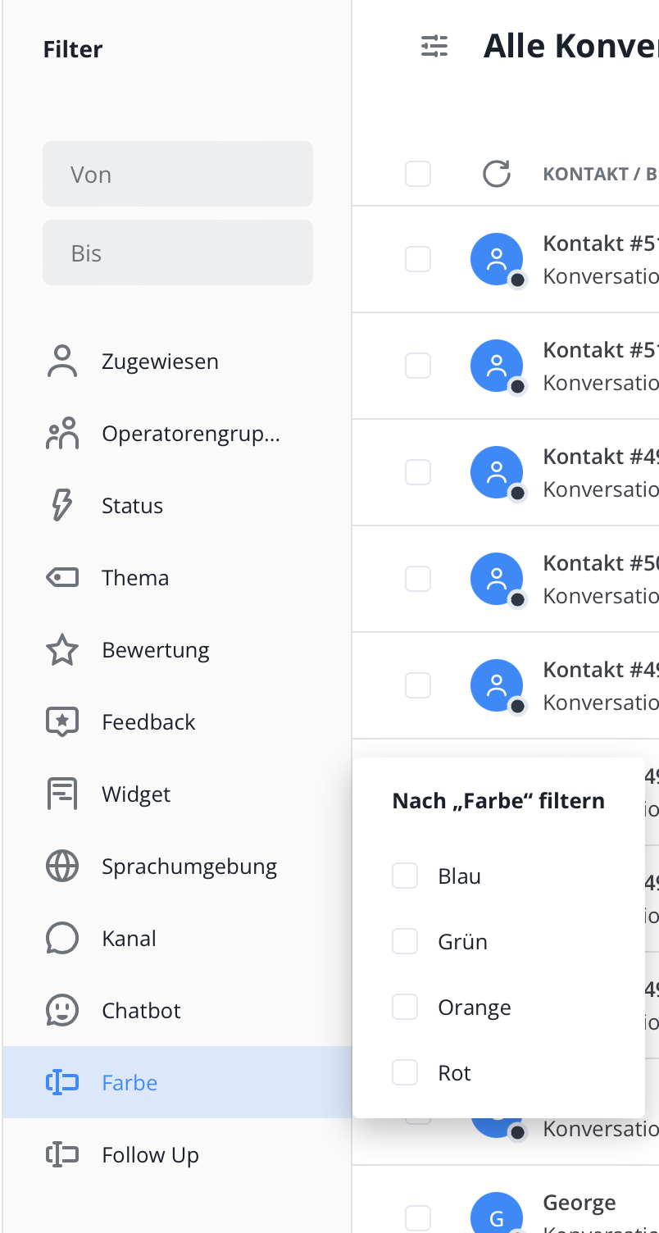659x1233 pixels.
Task: Click the Thema tag icon
Action: (62, 578)
